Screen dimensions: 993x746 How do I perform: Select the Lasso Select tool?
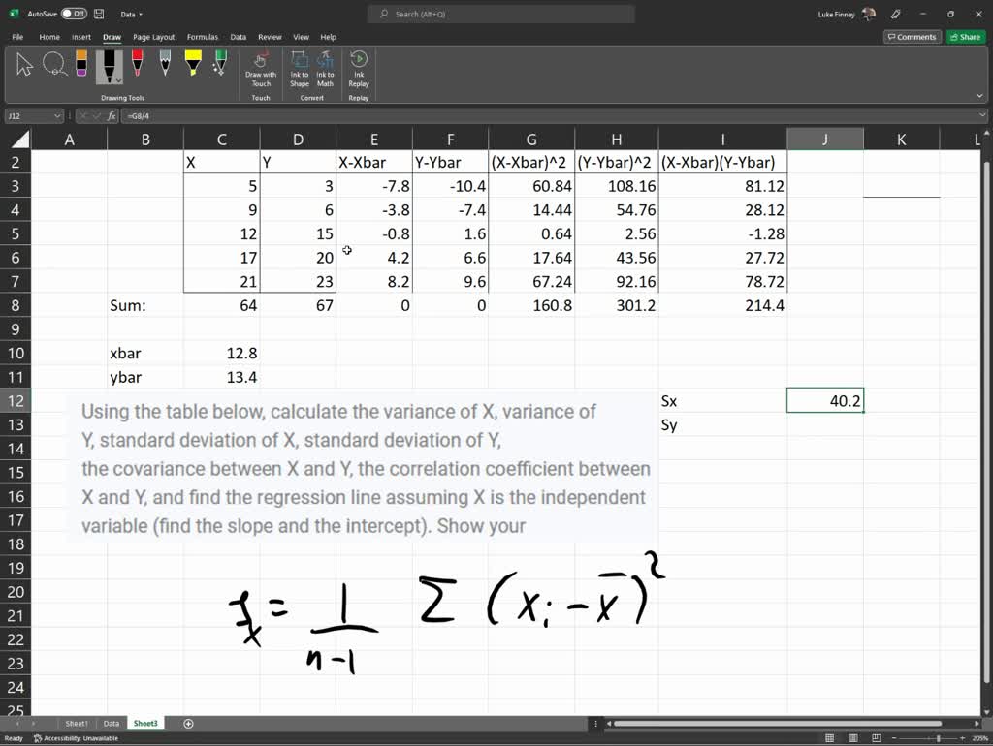click(x=55, y=64)
